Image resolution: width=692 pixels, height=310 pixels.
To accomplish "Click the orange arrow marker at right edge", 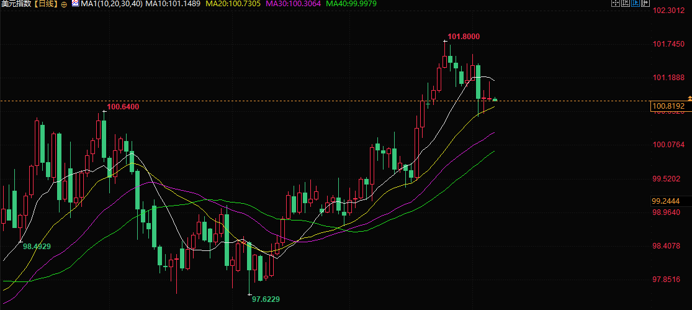I will coord(690,97).
